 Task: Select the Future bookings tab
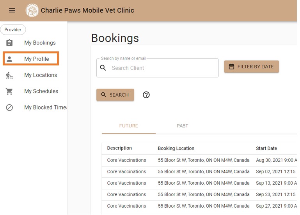(128, 126)
